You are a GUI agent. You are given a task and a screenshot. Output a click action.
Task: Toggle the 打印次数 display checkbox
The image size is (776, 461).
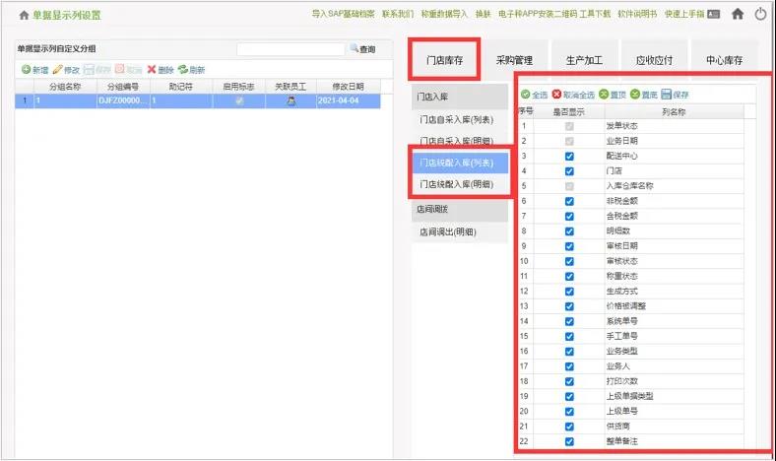569,381
